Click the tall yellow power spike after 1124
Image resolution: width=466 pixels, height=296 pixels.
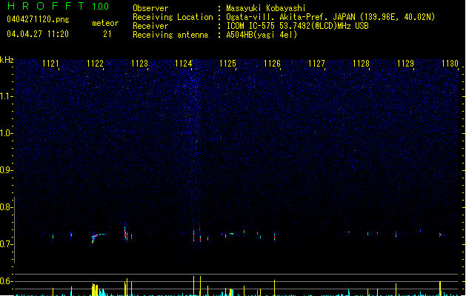(x=194, y=286)
